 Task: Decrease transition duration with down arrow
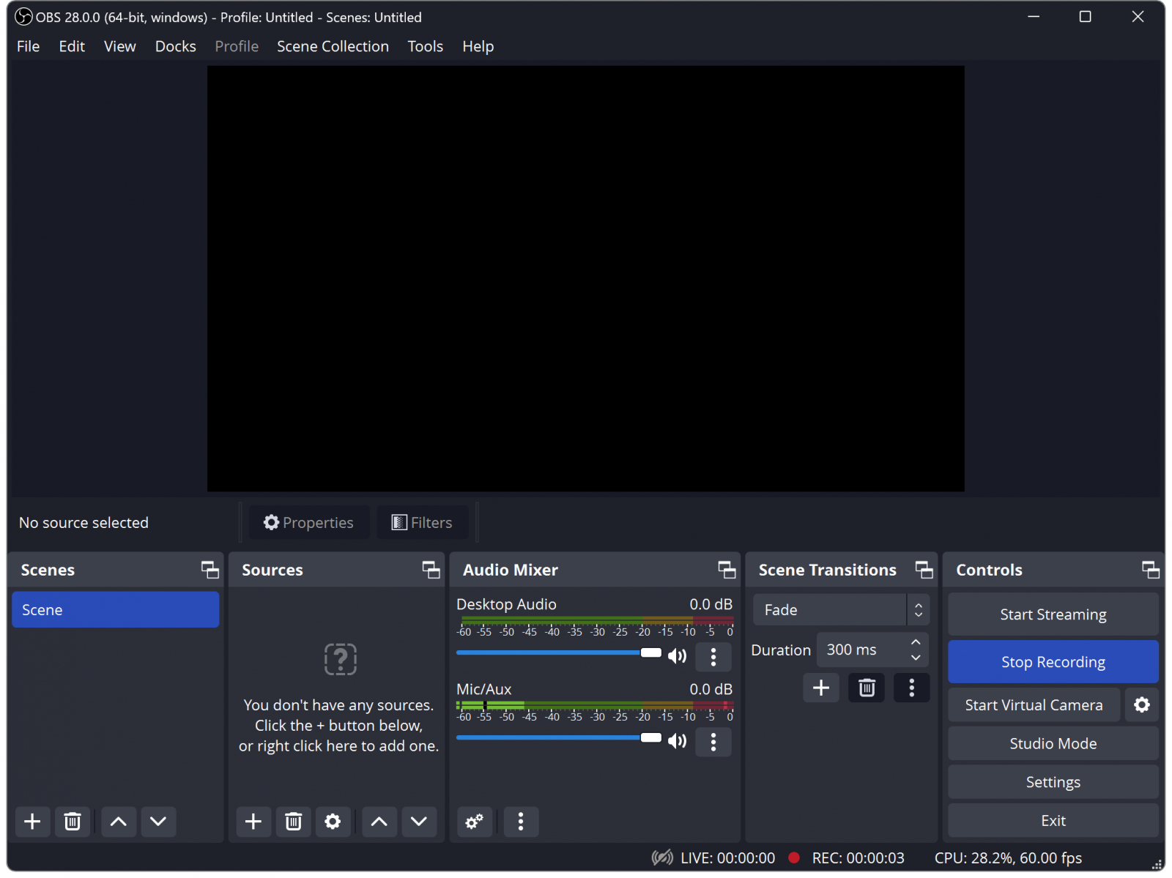click(x=916, y=658)
